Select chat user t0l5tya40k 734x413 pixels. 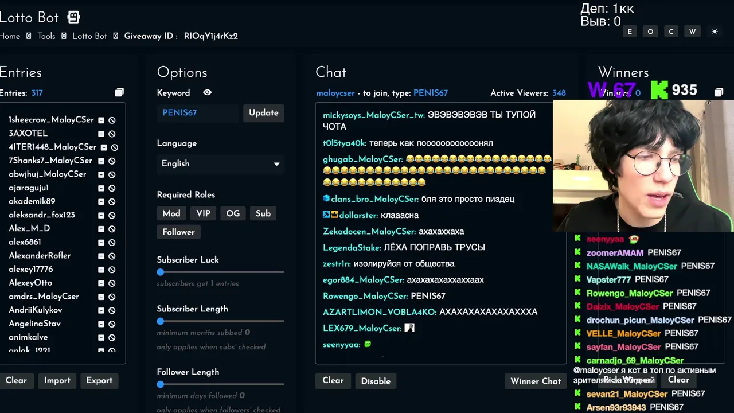pyautogui.click(x=345, y=143)
